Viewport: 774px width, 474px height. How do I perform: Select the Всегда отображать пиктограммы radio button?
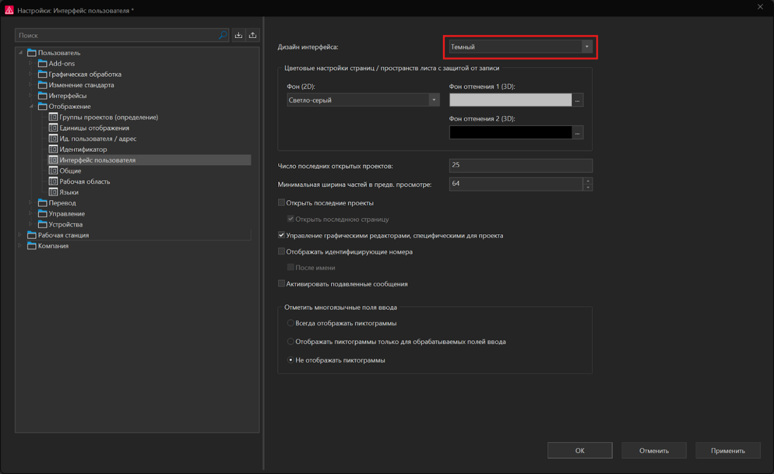coord(290,323)
